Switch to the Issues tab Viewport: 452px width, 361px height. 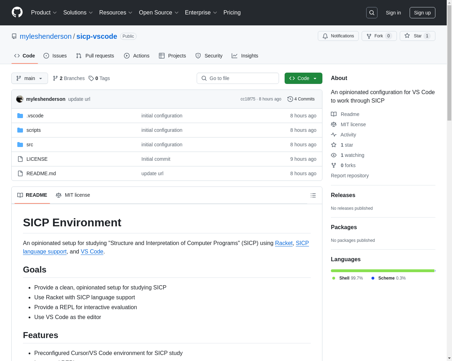55,56
